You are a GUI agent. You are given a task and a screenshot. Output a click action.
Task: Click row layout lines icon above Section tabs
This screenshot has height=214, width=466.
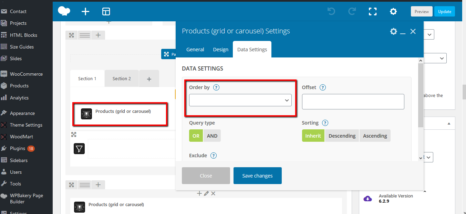click(x=84, y=35)
